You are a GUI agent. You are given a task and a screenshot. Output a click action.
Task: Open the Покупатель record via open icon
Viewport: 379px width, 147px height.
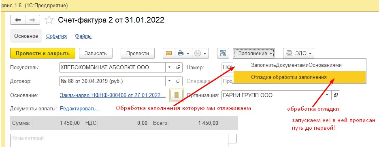tap(179, 68)
